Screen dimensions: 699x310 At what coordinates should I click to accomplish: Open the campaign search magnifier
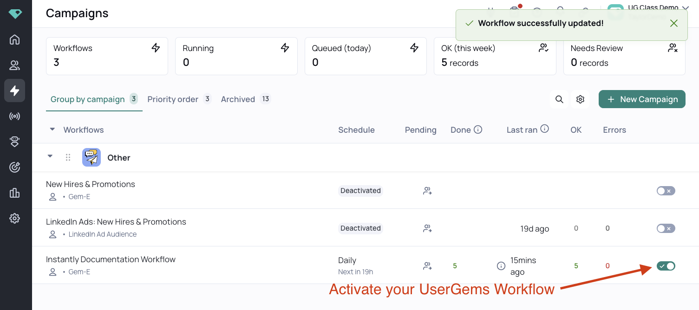559,99
